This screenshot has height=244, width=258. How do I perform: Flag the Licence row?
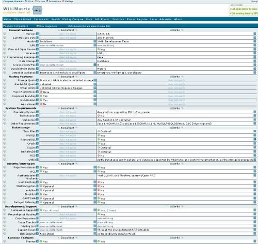click(4, 53)
